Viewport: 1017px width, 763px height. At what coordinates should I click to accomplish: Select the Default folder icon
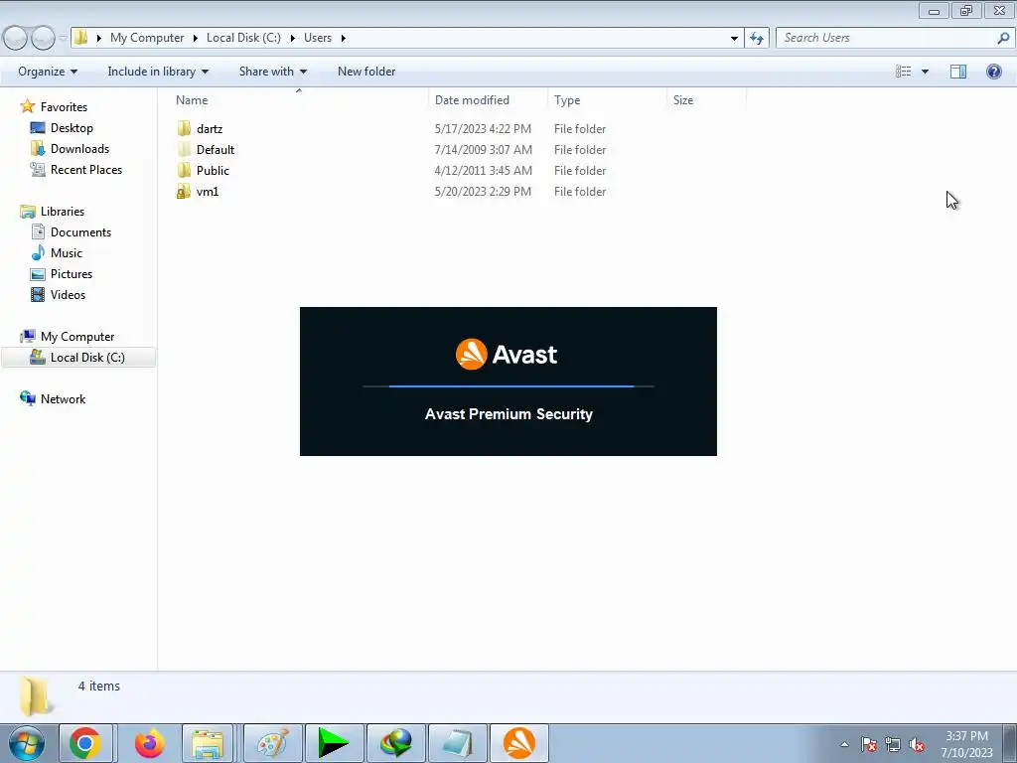click(x=184, y=150)
